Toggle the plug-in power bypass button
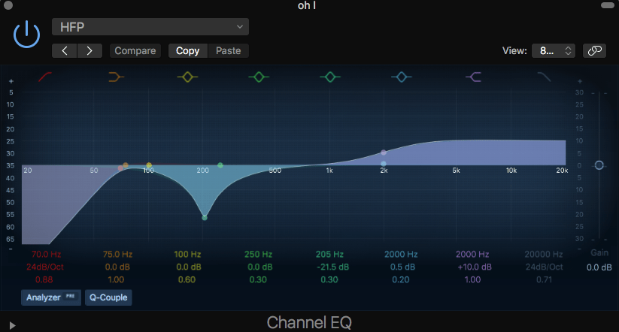The image size is (619, 332). 27,34
